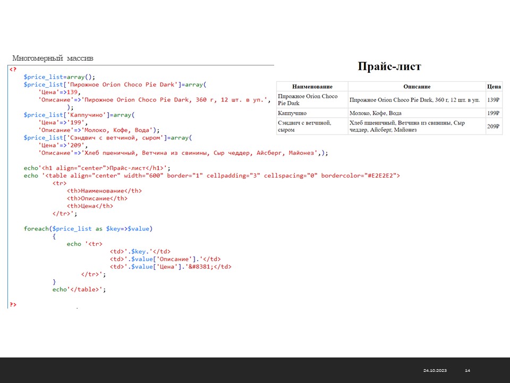The width and height of the screenshot is (510, 383).
Task: Click the "<th>Наименование</th>" line in code
Action: (104, 190)
